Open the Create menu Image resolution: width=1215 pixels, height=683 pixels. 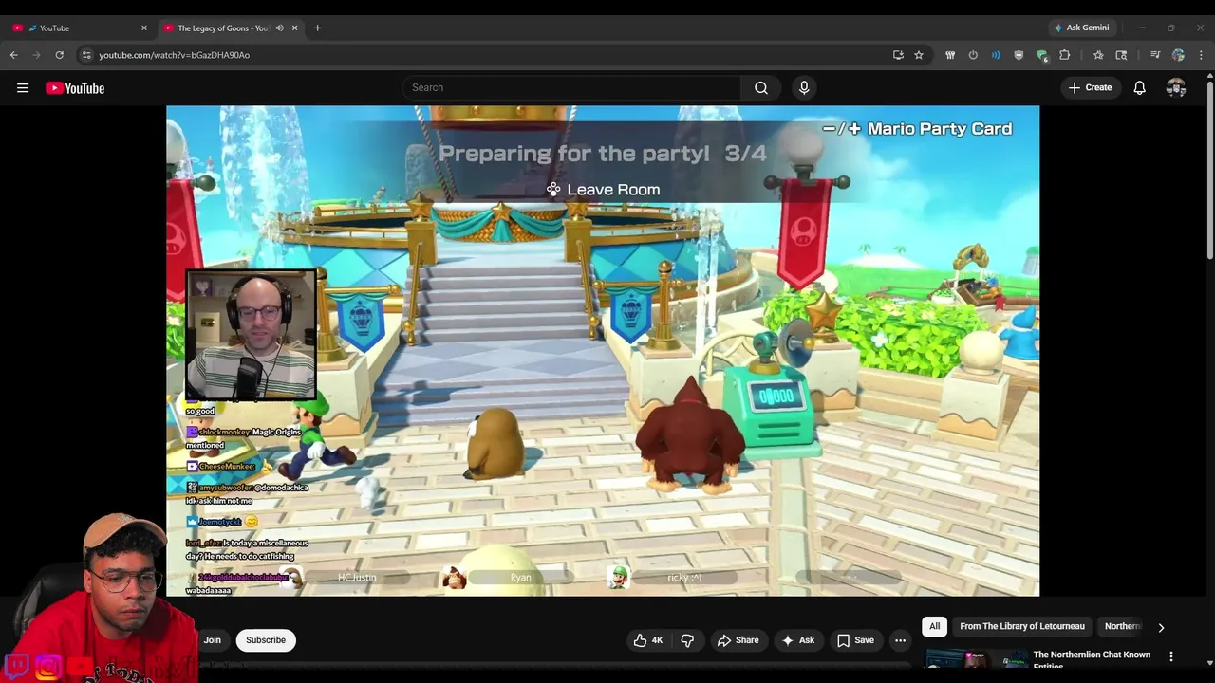pos(1090,88)
